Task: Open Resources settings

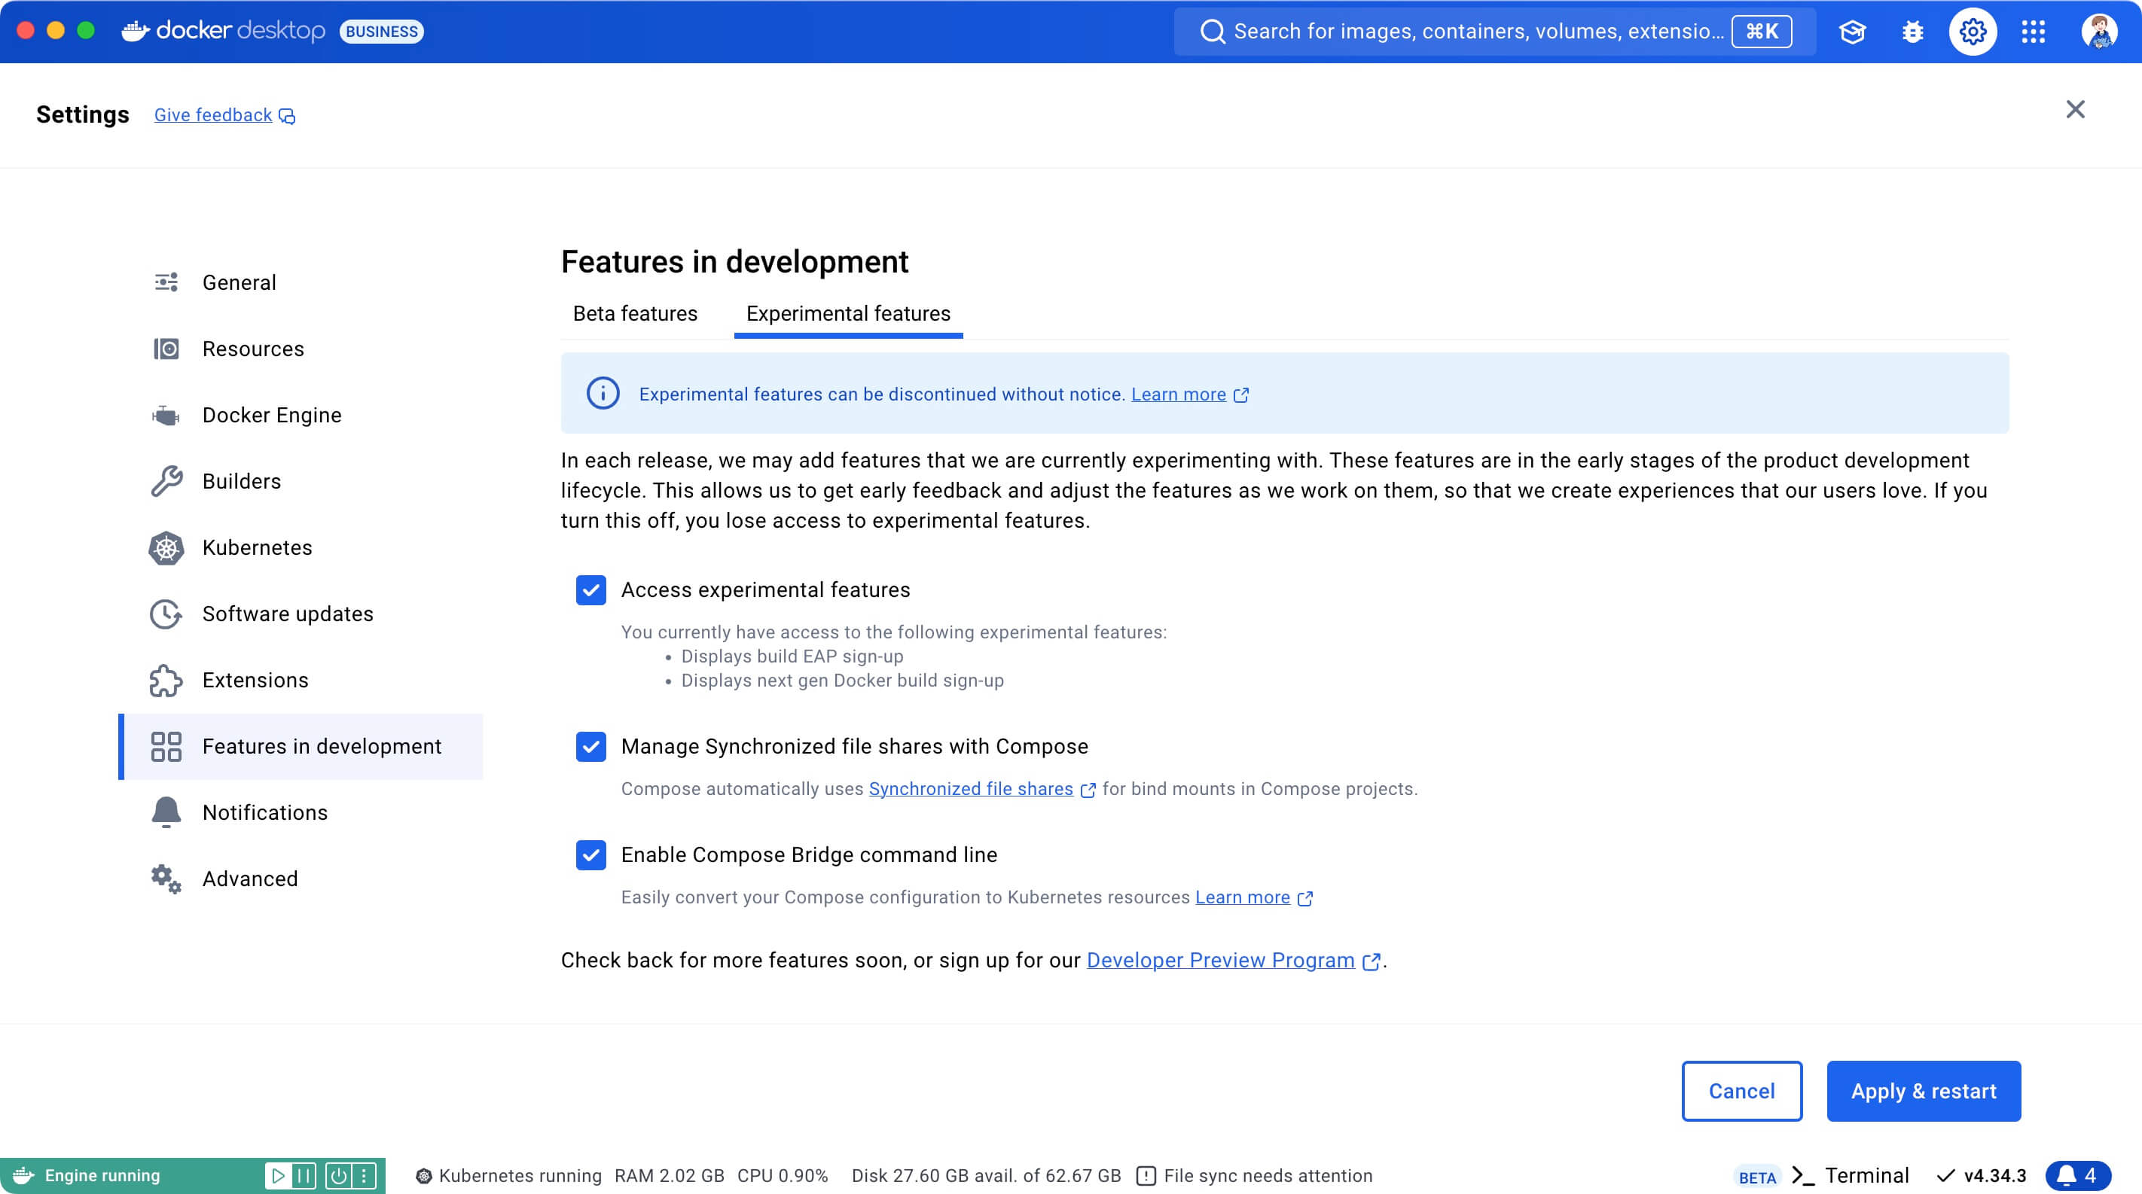Action: coord(301,349)
